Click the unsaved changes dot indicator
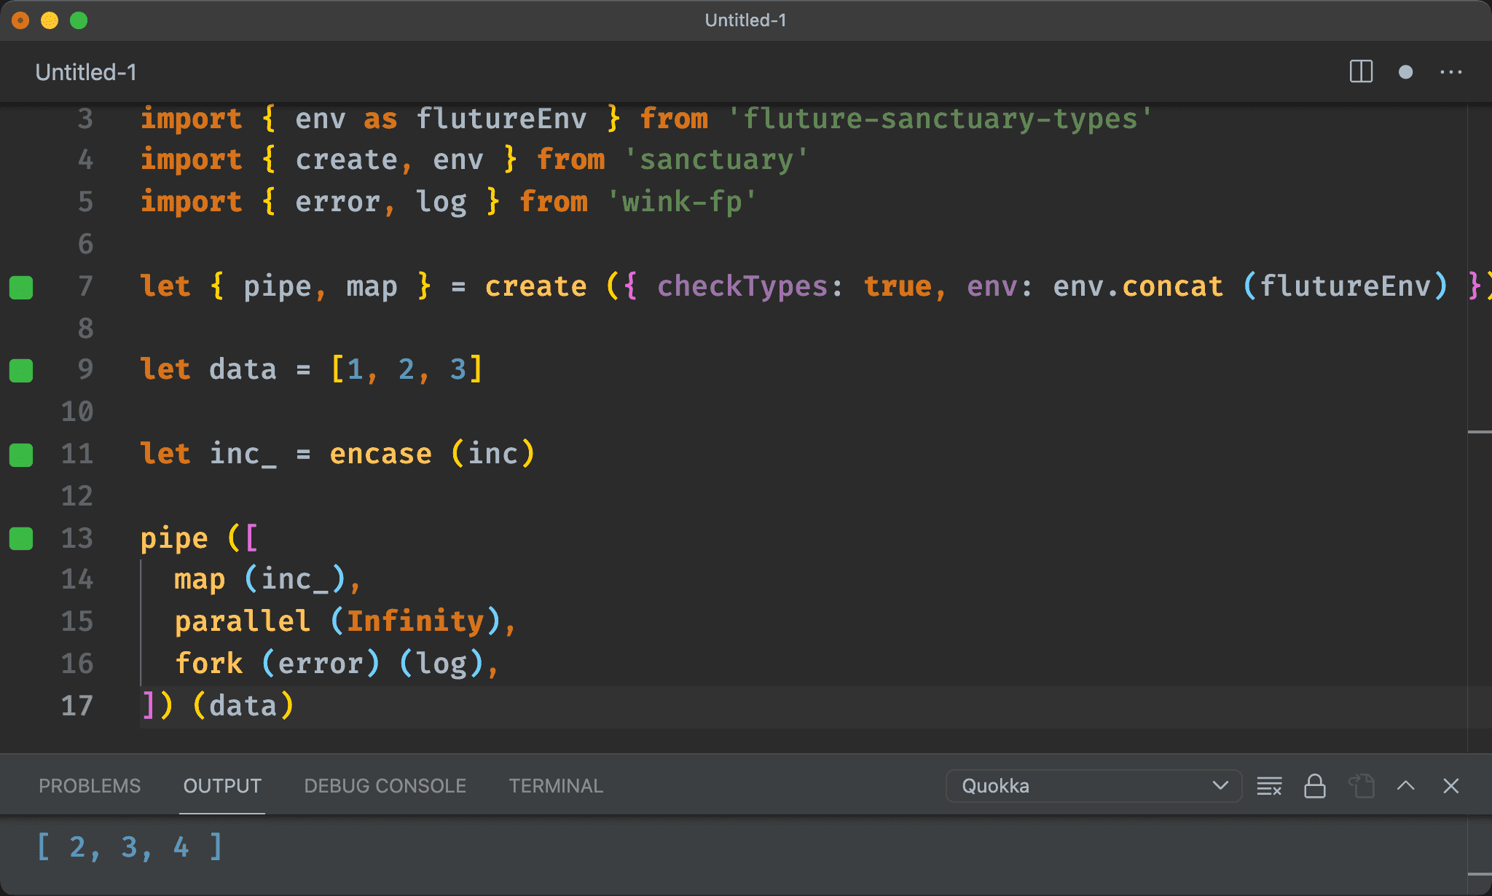This screenshot has width=1492, height=896. (x=1406, y=72)
